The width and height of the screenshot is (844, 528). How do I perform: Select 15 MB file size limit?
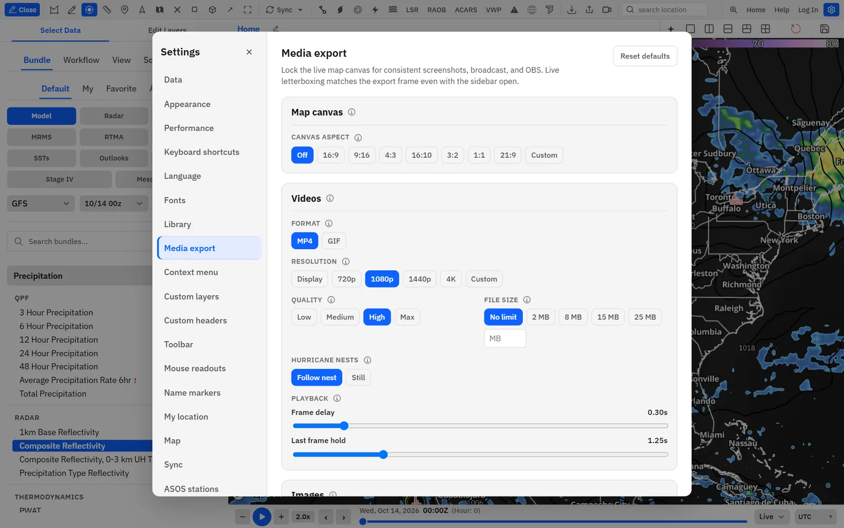click(608, 317)
